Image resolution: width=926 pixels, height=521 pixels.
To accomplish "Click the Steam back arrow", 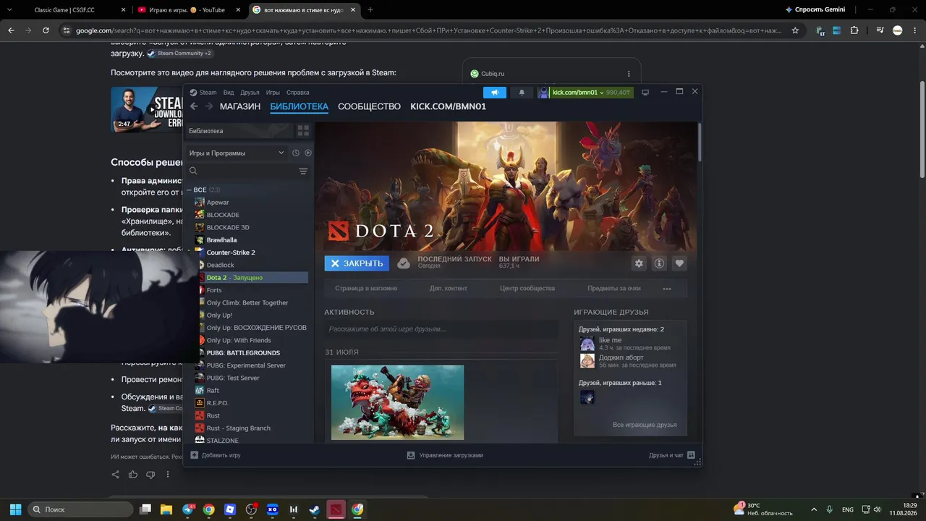I will (194, 106).
